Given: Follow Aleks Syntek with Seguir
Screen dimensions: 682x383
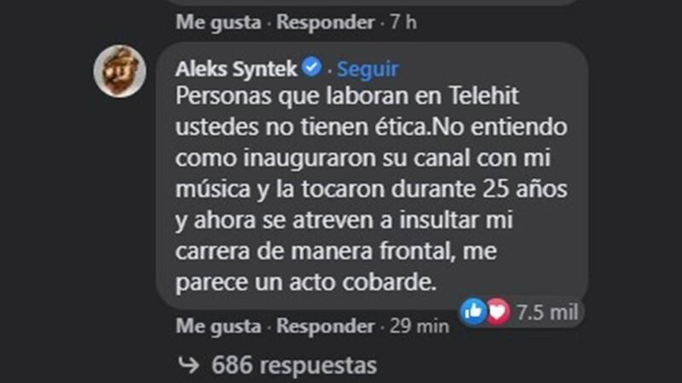Looking at the screenshot, I should (367, 69).
